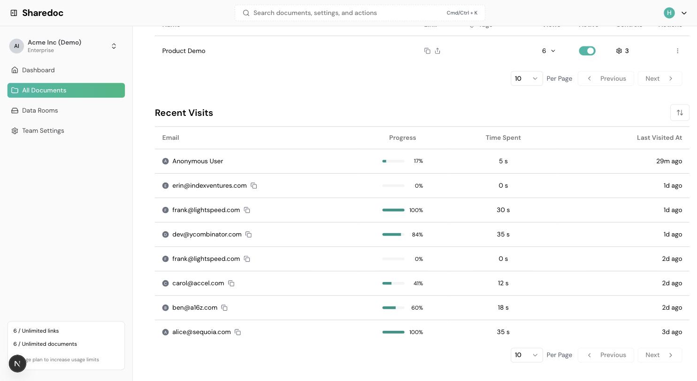Click the H user avatar
Screen dimensions: 697x381
tap(669, 13)
